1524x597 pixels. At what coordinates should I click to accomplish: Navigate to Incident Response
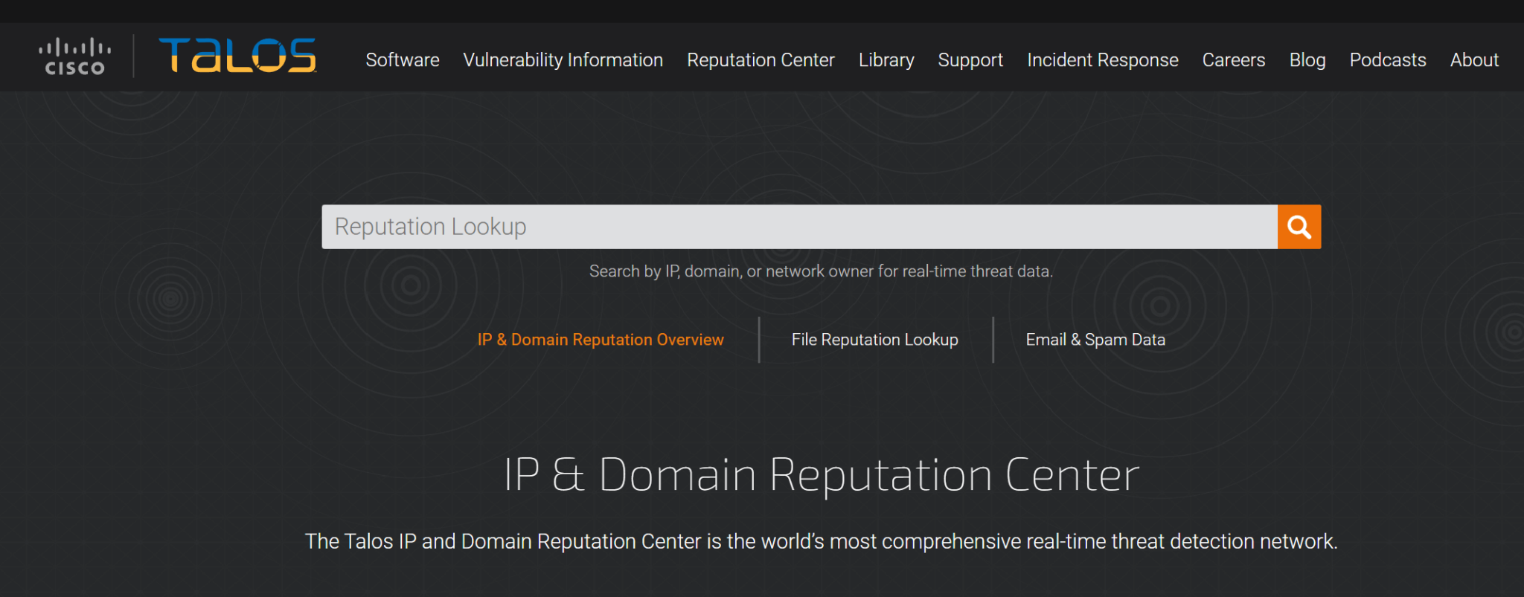[x=1102, y=60]
